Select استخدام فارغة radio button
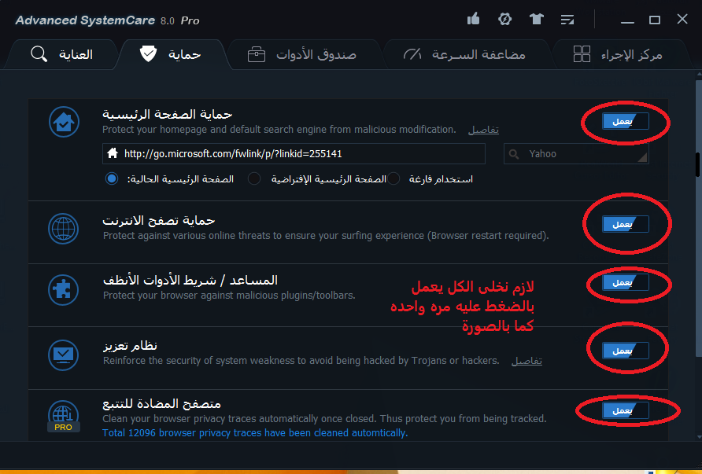 click(393, 179)
